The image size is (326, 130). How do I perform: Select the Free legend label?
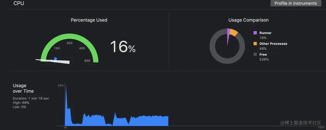coord(263,54)
